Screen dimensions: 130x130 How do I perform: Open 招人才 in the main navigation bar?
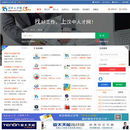coord(56,9)
